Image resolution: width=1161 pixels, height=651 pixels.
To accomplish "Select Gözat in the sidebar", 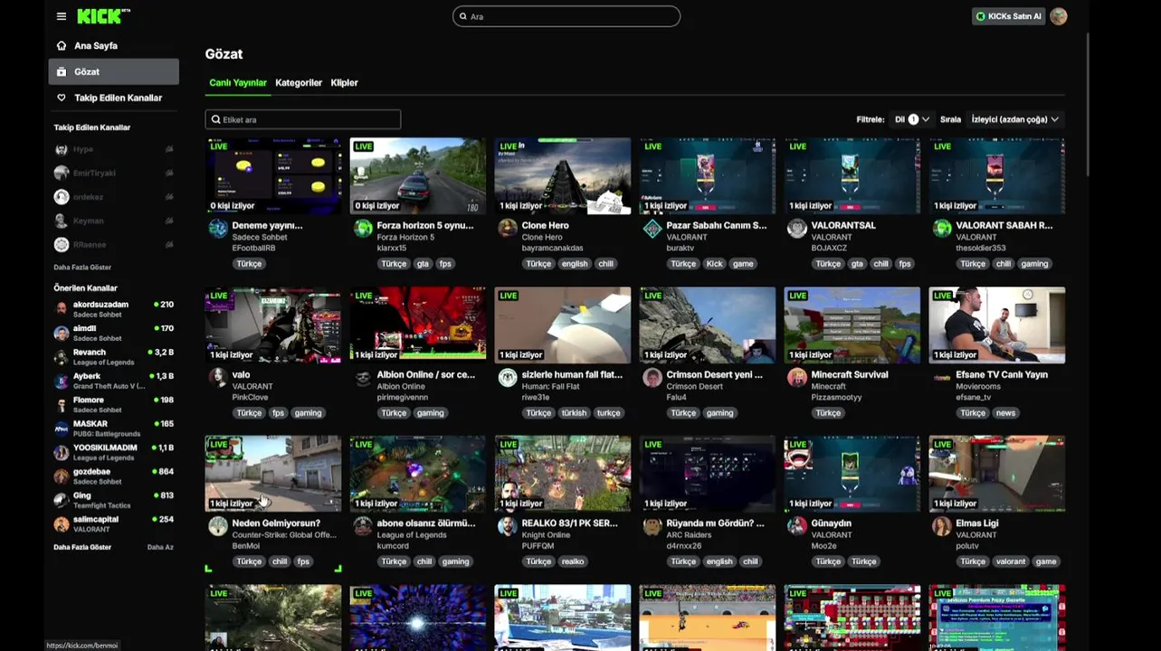I will point(113,71).
